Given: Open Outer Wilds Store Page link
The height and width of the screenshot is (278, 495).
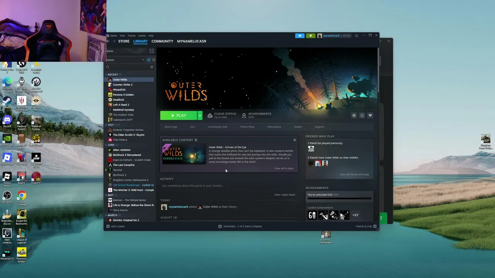Looking at the screenshot, I should click(171, 127).
